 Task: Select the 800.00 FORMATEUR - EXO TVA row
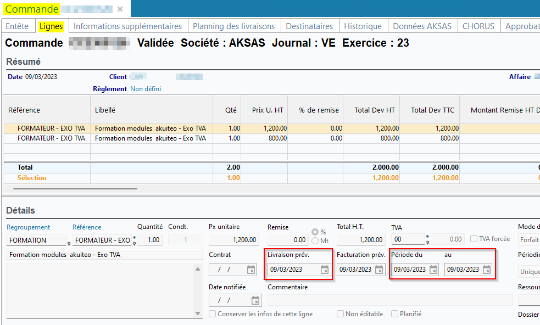coord(272,138)
